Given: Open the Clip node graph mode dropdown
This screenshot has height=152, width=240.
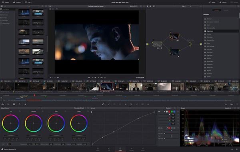Looking at the screenshot, I should (x=184, y=6).
